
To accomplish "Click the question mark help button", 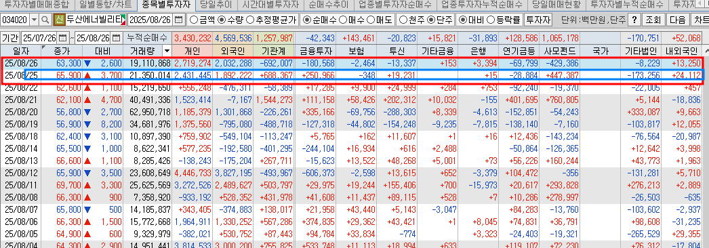I will 634,20.
